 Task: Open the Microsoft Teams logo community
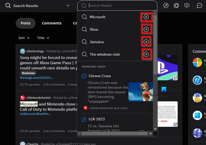point(197,133)
